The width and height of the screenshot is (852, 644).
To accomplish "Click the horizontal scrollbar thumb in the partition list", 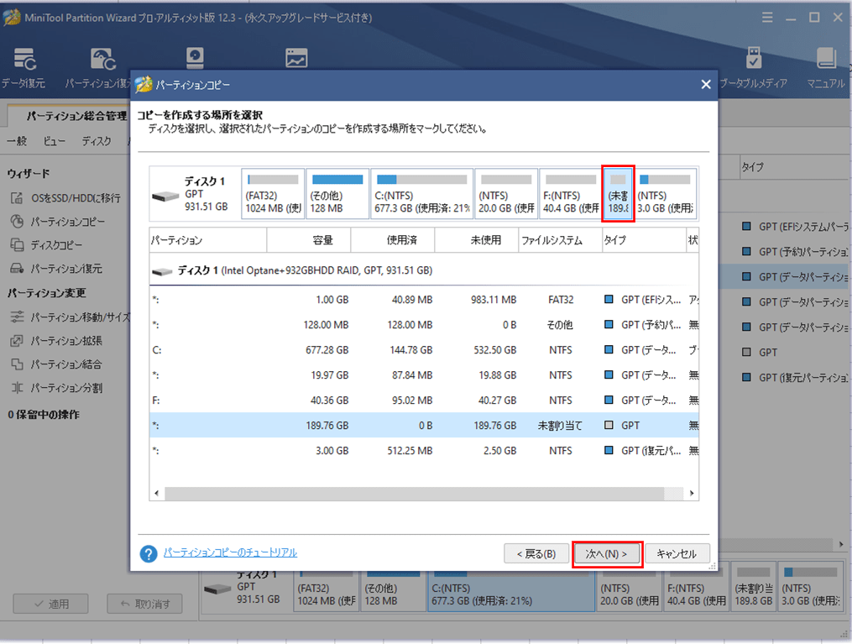I will pyautogui.click(x=415, y=494).
